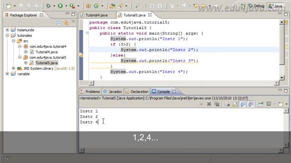The image size is (291, 163).
Task: Click Collapse All in Package Explorer
Action: click(x=59, y=23)
